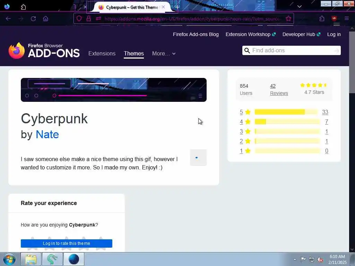Open site permissions icon in address bar
Image resolution: width=355 pixels, height=266 pixels.
coord(98,19)
